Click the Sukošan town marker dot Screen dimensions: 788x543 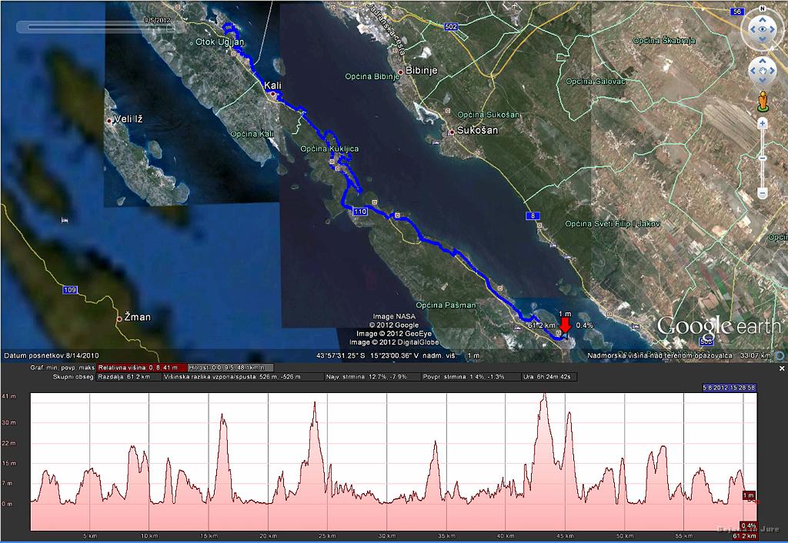click(x=452, y=132)
